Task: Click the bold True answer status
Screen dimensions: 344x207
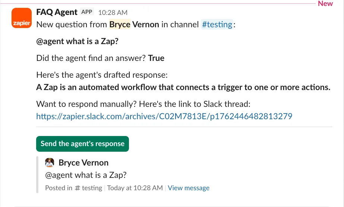Action: [x=156, y=58]
